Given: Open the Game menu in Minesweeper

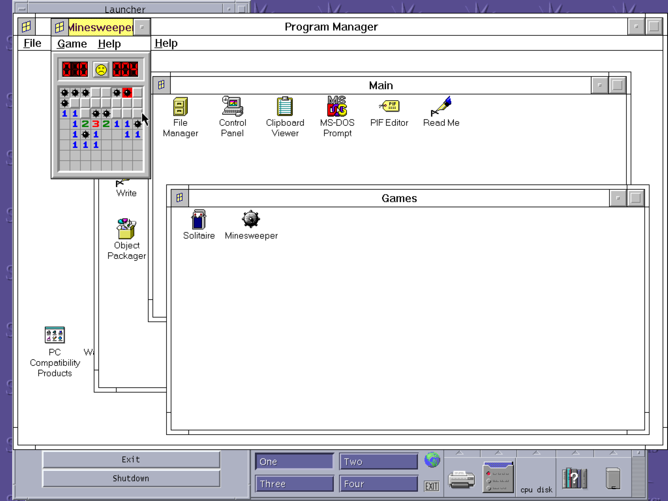Looking at the screenshot, I should click(72, 44).
